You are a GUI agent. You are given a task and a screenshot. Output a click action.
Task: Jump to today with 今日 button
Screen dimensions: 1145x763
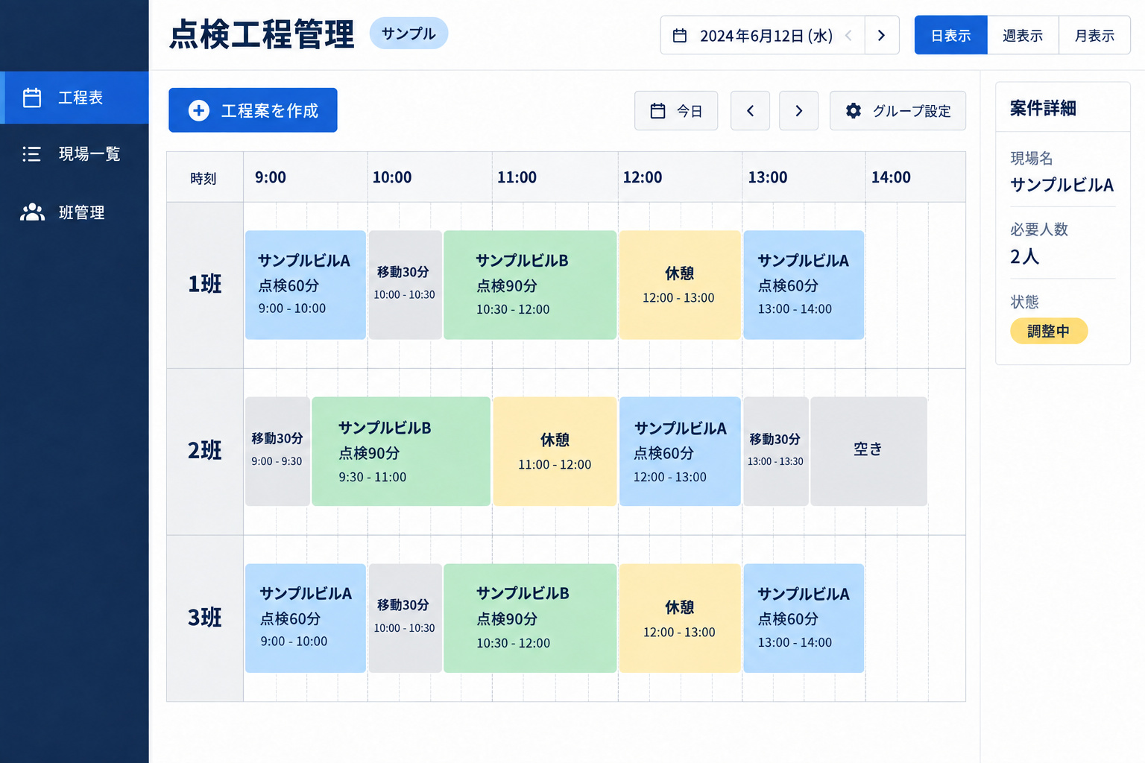pos(676,111)
